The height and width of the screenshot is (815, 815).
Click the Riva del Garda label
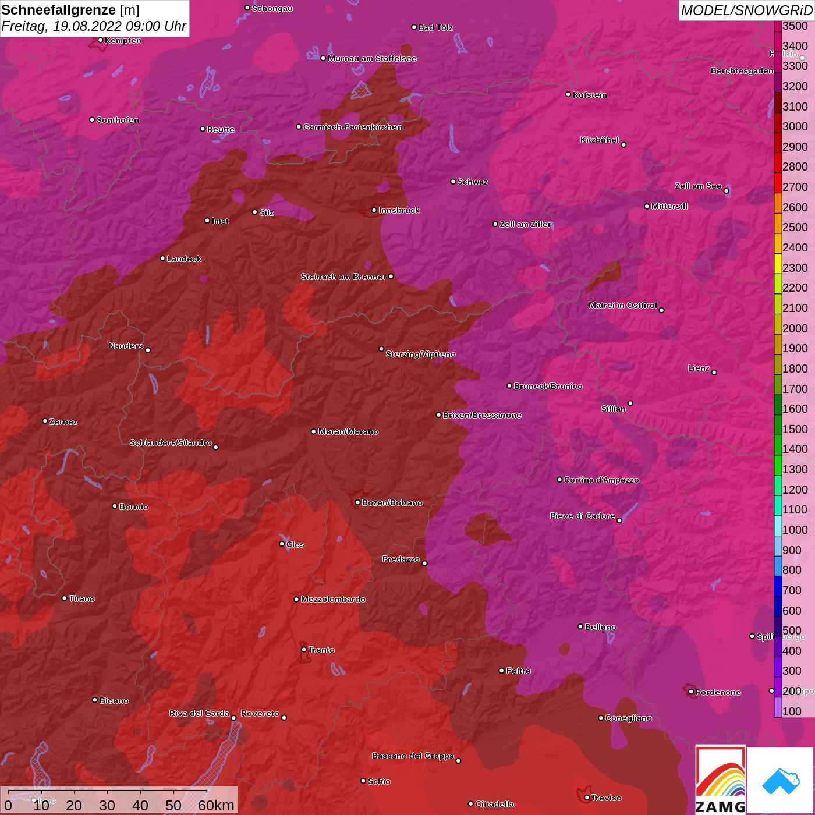pyautogui.click(x=199, y=713)
